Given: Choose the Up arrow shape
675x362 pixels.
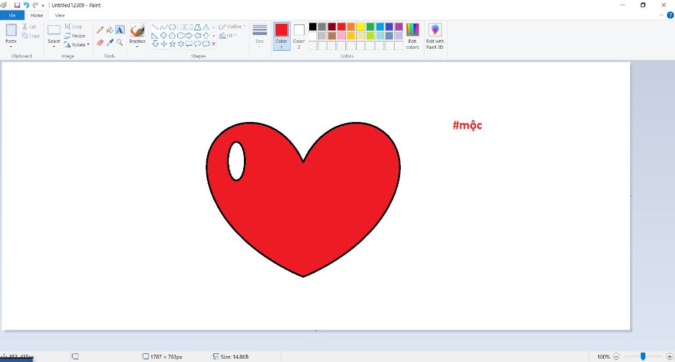Looking at the screenshot, I should pos(206,36).
